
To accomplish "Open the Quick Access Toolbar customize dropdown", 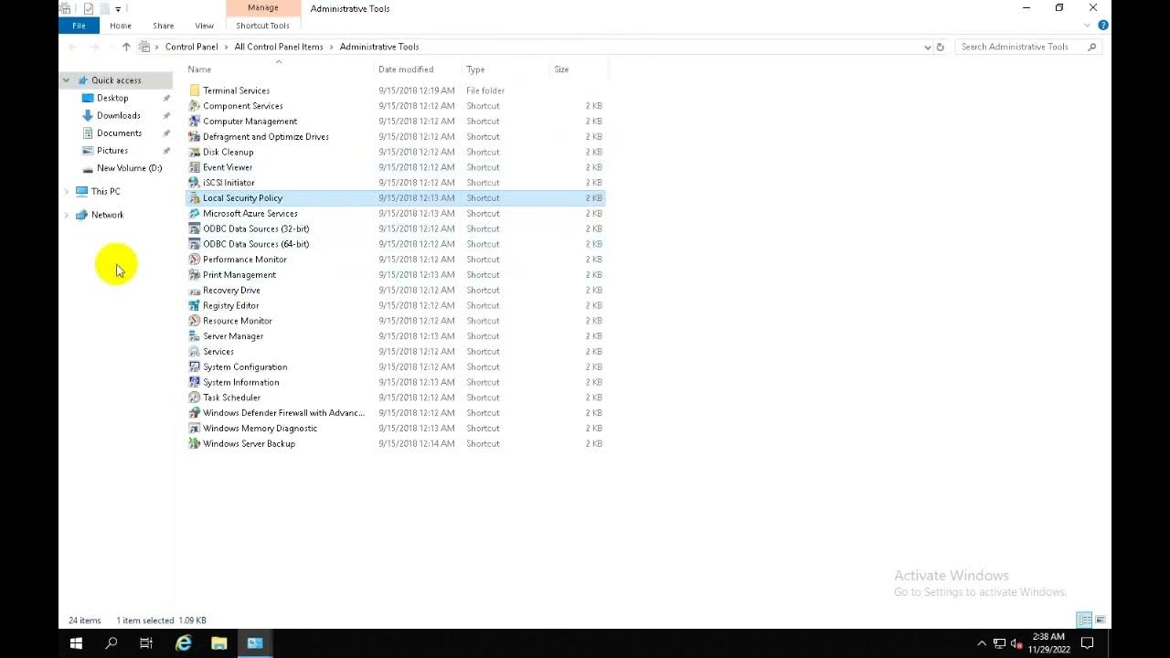I will point(118,9).
